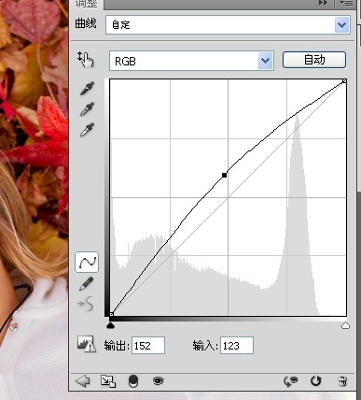
Task: Pick the white point eyedropper
Action: (87, 130)
